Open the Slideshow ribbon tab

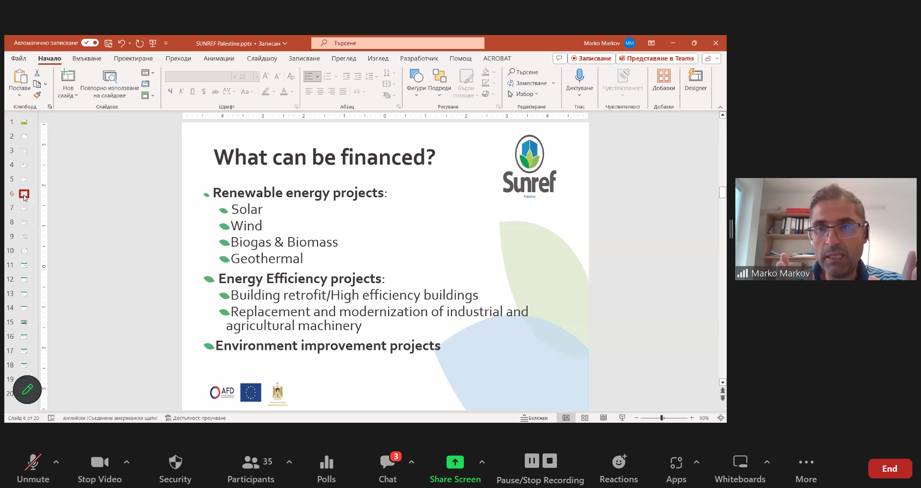tap(262, 59)
